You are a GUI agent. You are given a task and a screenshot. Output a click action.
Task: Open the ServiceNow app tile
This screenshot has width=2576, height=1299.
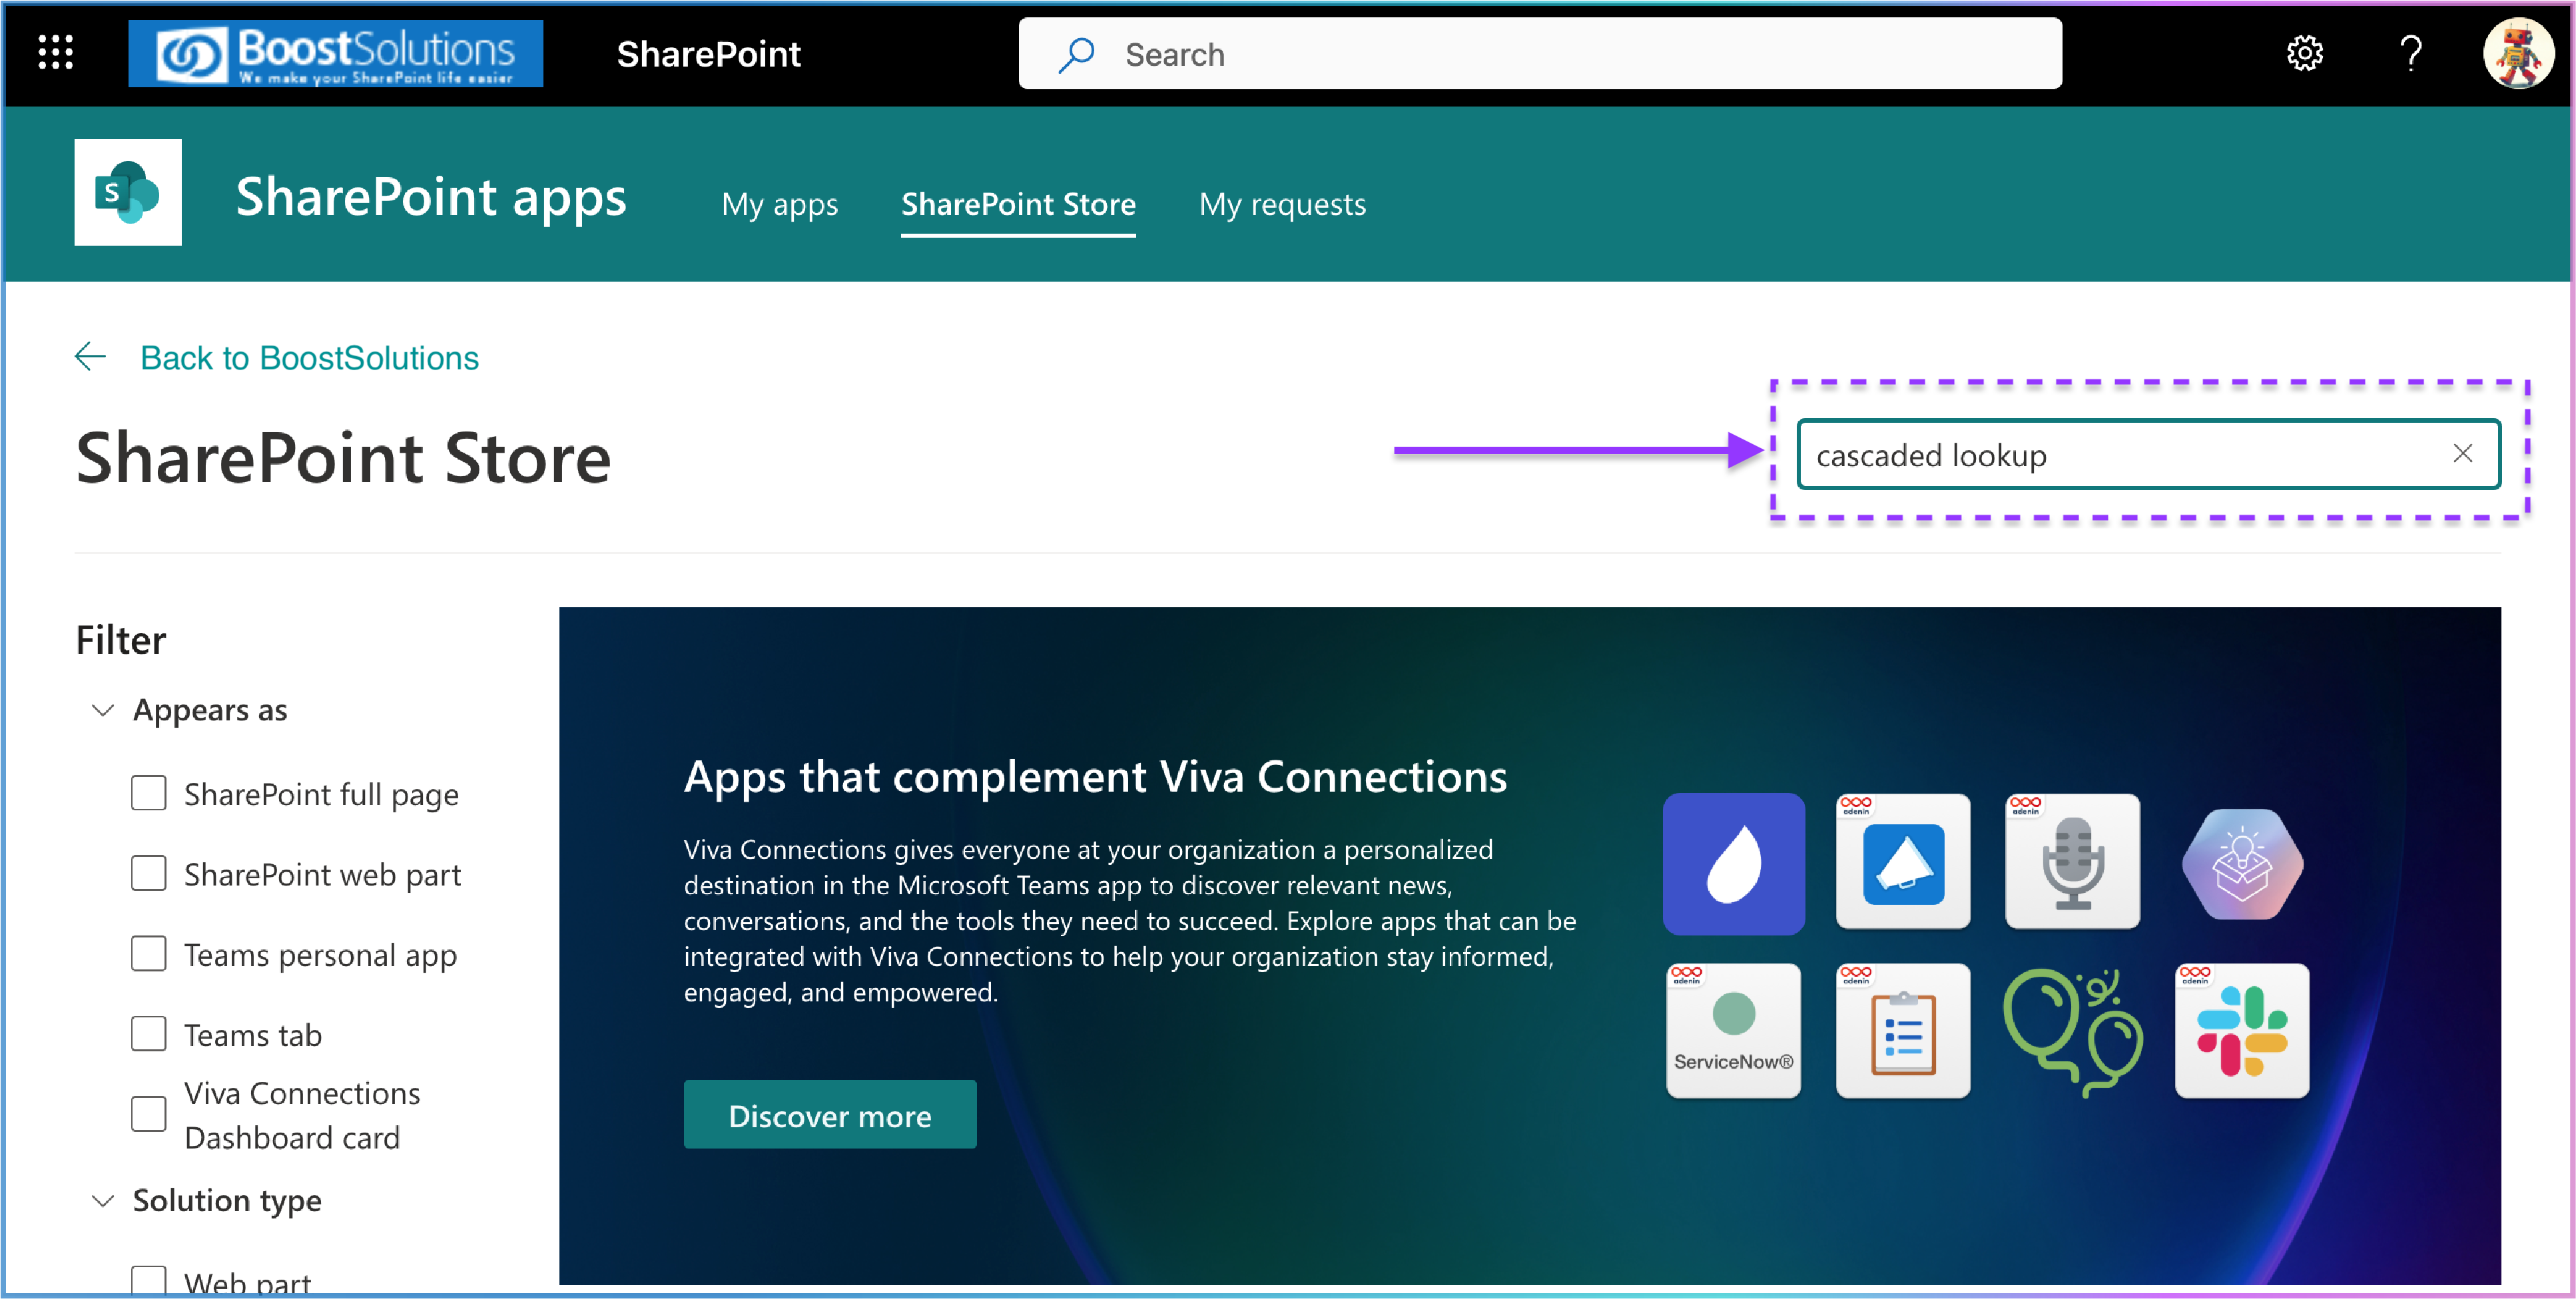click(x=1733, y=1031)
